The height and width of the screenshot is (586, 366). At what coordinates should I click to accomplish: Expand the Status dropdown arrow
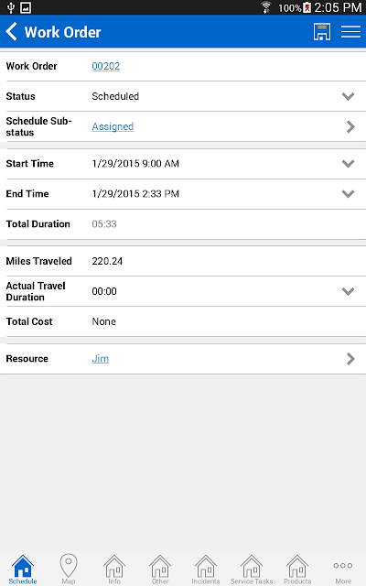(348, 96)
